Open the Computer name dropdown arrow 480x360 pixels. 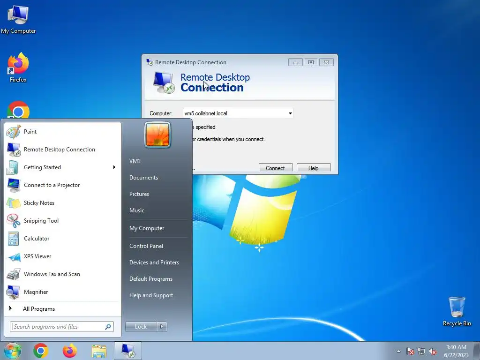290,113
